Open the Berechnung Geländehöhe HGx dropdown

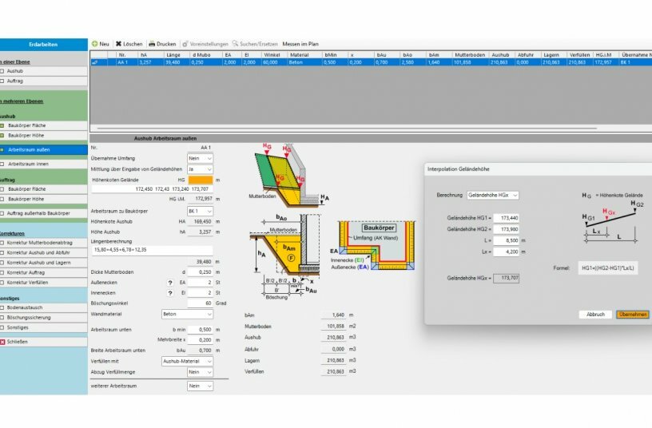tap(493, 195)
